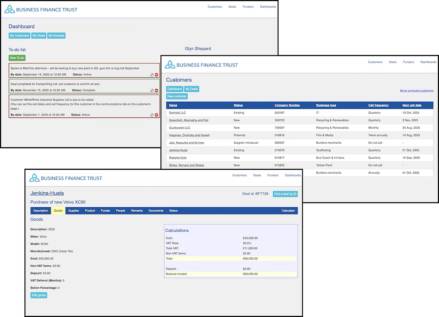This screenshot has width=439, height=317.
Task: Click My Invoices button on the Dashboard
Action: click(x=56, y=36)
